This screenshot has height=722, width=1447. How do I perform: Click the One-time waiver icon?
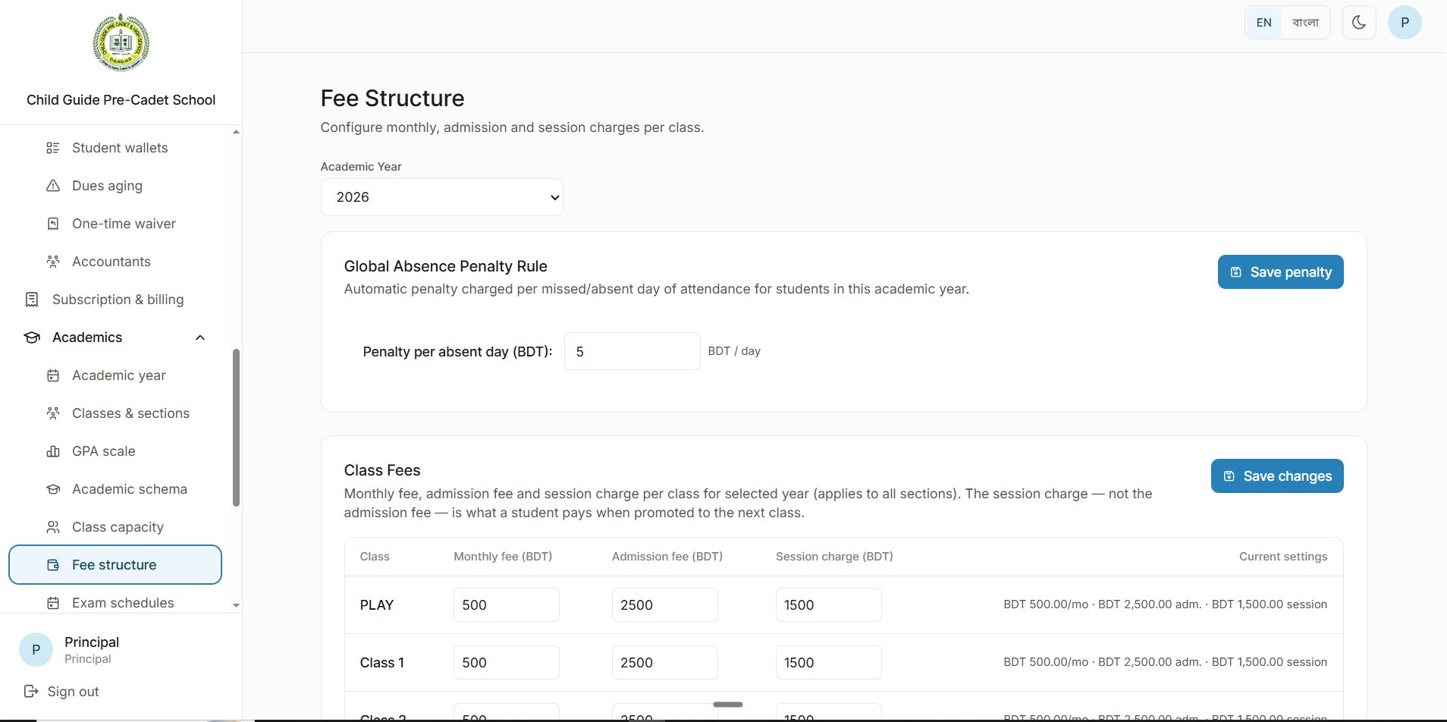coord(53,224)
